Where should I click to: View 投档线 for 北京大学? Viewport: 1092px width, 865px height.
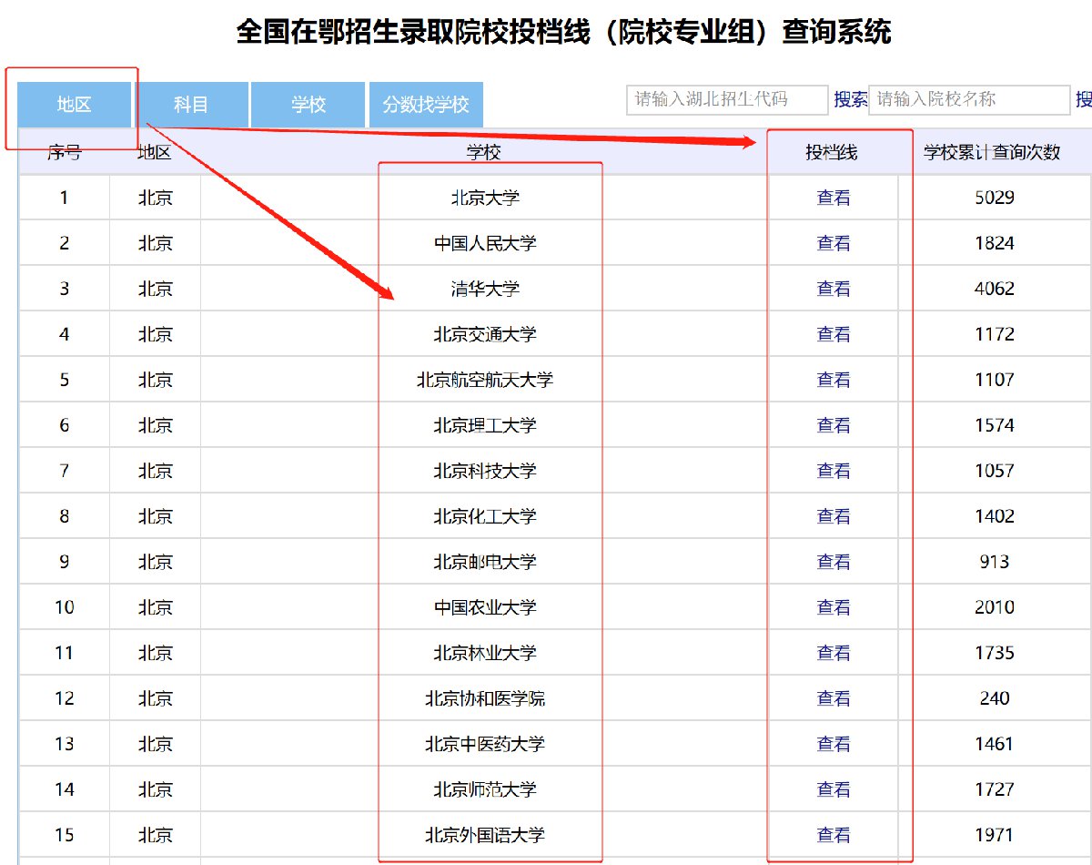tap(833, 198)
